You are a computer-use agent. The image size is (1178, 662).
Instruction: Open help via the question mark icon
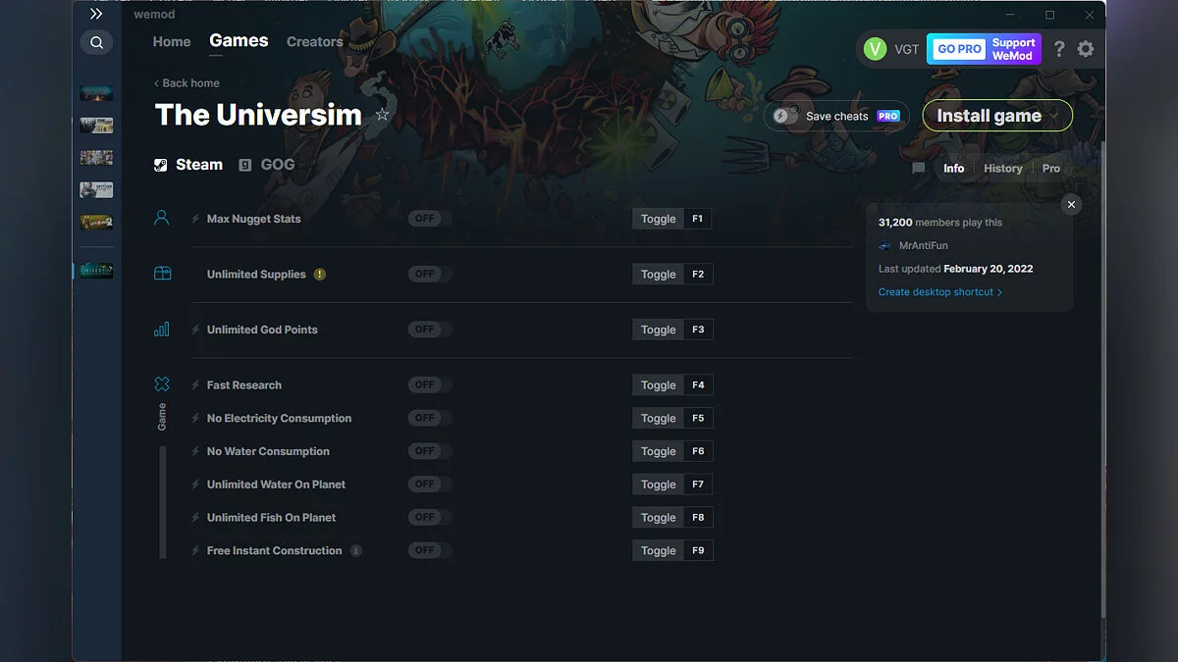(x=1058, y=48)
